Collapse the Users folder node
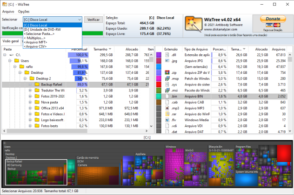This screenshot has width=294, height=195. tap(10, 61)
